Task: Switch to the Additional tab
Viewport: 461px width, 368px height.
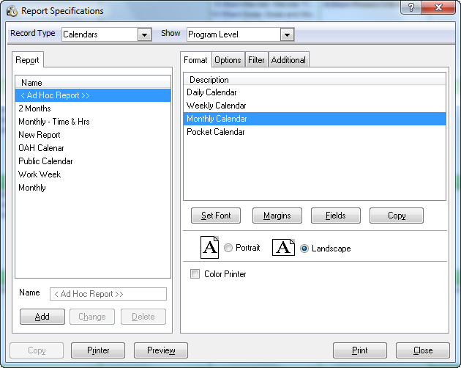Action: tap(288, 60)
